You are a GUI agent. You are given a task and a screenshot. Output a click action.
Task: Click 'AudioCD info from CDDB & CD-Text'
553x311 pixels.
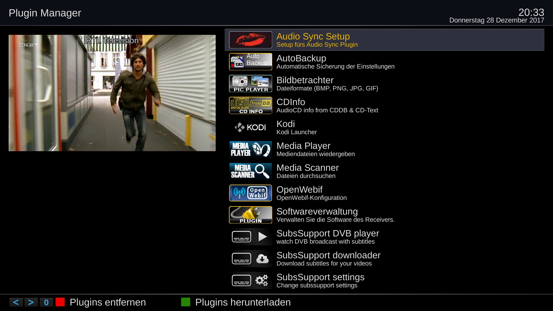[327, 110]
